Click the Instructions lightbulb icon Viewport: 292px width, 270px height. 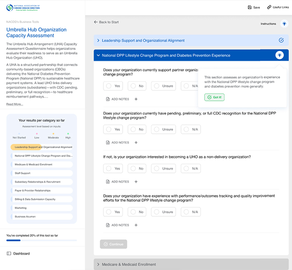coord(284,24)
